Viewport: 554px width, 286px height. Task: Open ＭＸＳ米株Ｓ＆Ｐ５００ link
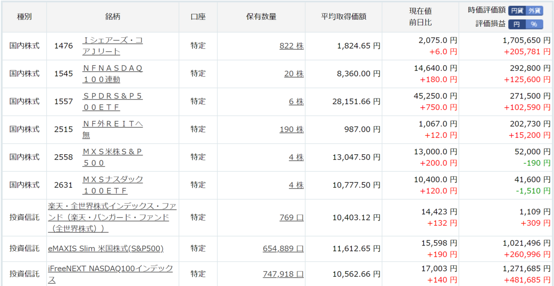point(112,157)
